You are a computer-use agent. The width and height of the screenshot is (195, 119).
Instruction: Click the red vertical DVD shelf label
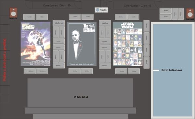click(5, 60)
